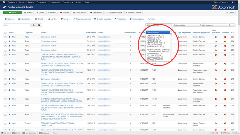Click user icon beside Mario in row 225

(x=10, y=37)
